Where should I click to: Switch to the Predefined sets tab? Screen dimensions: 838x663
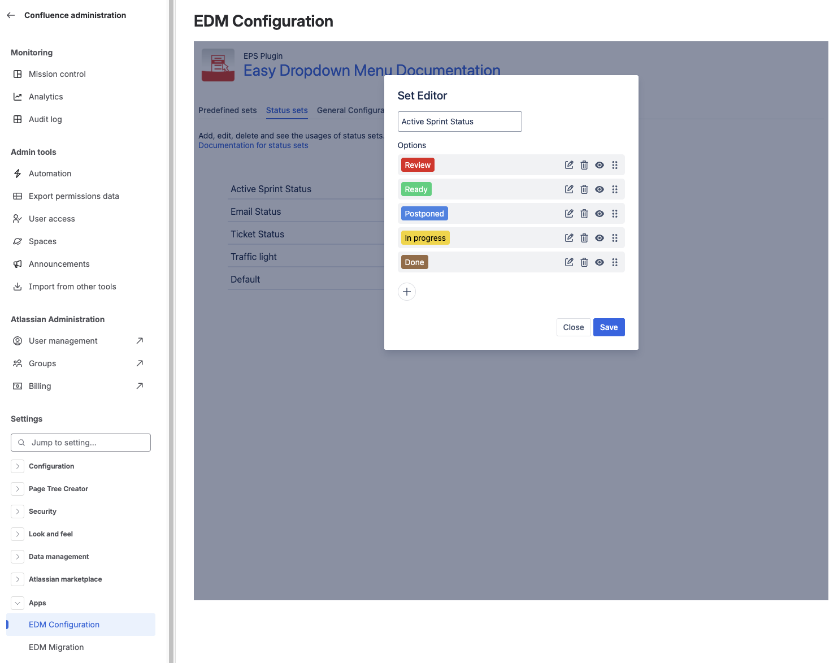point(228,110)
